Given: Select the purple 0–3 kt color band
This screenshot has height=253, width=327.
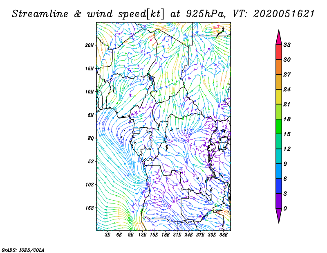Looking at the screenshot, I should click(279, 201).
